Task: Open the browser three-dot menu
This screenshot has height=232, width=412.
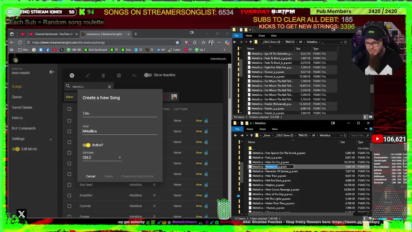Action: 219,42
